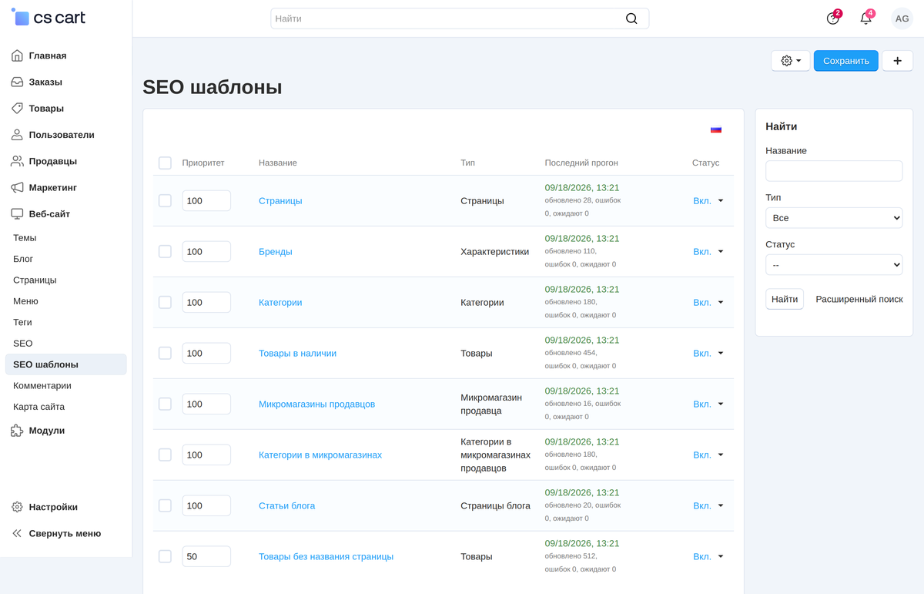Open the help icon with badge 2
Viewport: 924px width, 594px height.
click(x=833, y=18)
